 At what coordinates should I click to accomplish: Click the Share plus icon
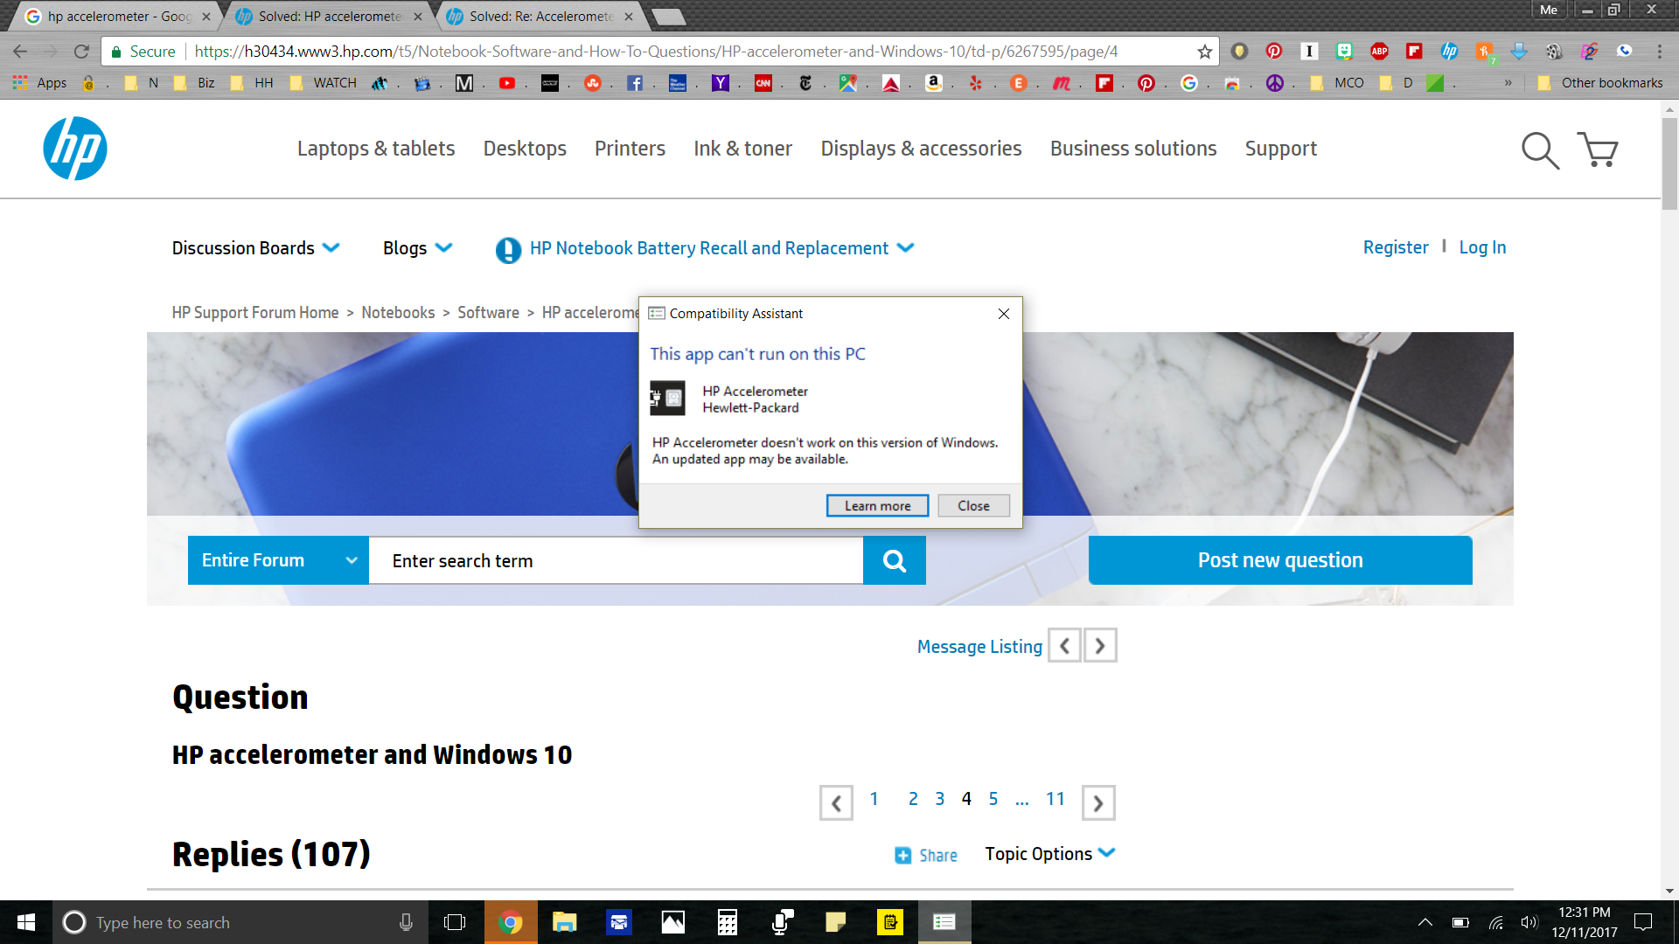point(903,855)
